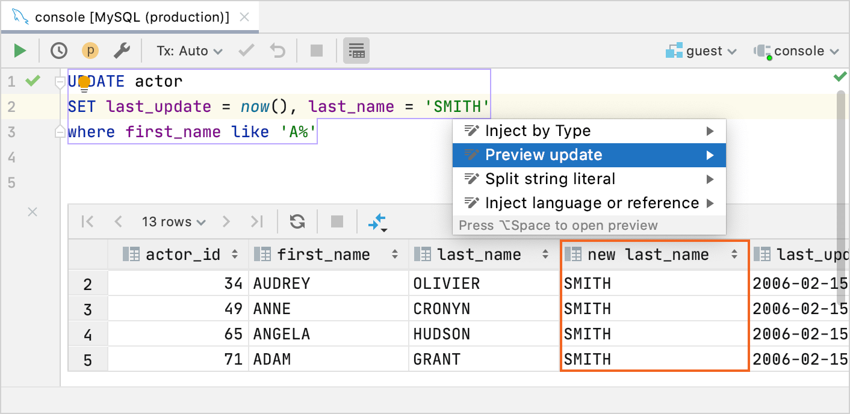Image resolution: width=850 pixels, height=414 pixels.
Task: Click the blue arrows compare icon in results toolbar
Action: tap(377, 223)
